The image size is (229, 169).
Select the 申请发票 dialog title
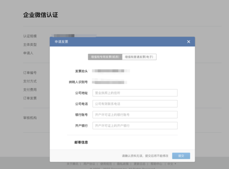(x=61, y=42)
